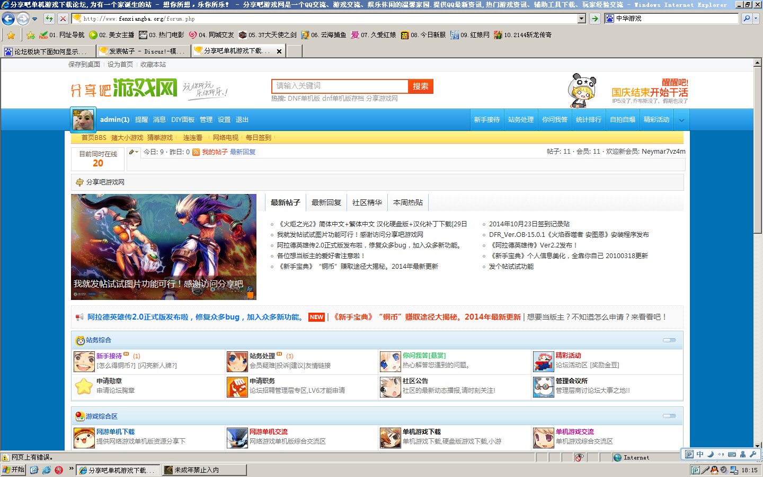Switch to 论坛板块下面如何显示 browser tab
This screenshot has width=763, height=477.
pyautogui.click(x=48, y=51)
